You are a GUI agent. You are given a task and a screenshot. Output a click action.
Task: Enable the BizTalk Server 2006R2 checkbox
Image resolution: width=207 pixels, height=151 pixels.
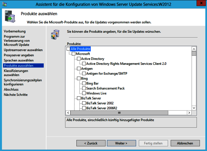click(84, 108)
